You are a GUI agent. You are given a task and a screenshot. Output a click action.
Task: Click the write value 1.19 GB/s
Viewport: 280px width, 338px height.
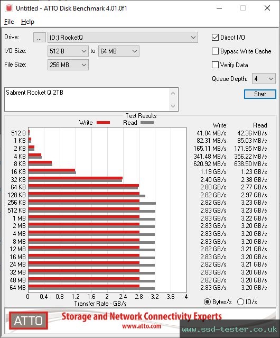click(x=213, y=172)
